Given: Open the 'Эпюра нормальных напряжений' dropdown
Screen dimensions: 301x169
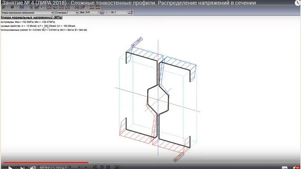Looking at the screenshot, I should (27, 13).
